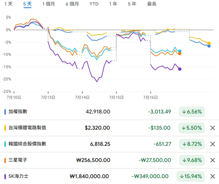Viewport: 219px width, 184px height.
Task: Remove 台灣積體電路製造 from comparison
Action: click(x=213, y=128)
